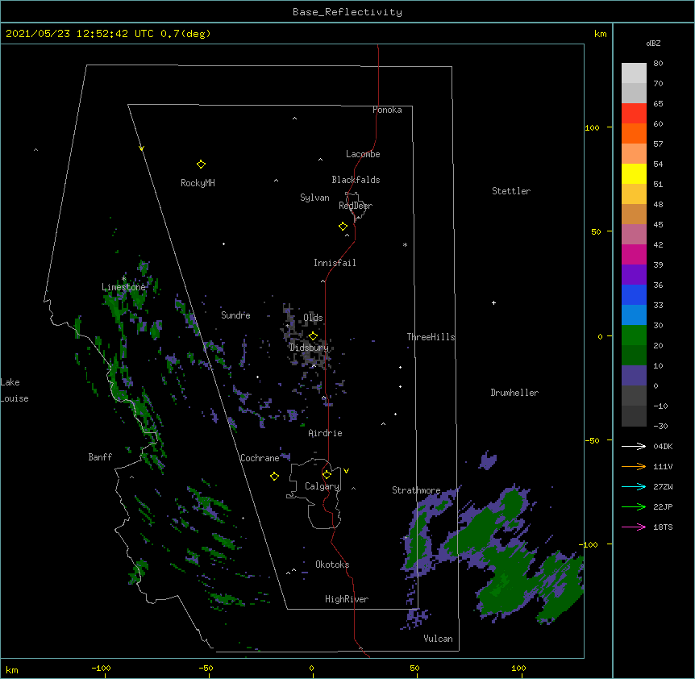
Task: Select the yellow 54-51 dBZ legend swatch
Action: tap(634, 173)
